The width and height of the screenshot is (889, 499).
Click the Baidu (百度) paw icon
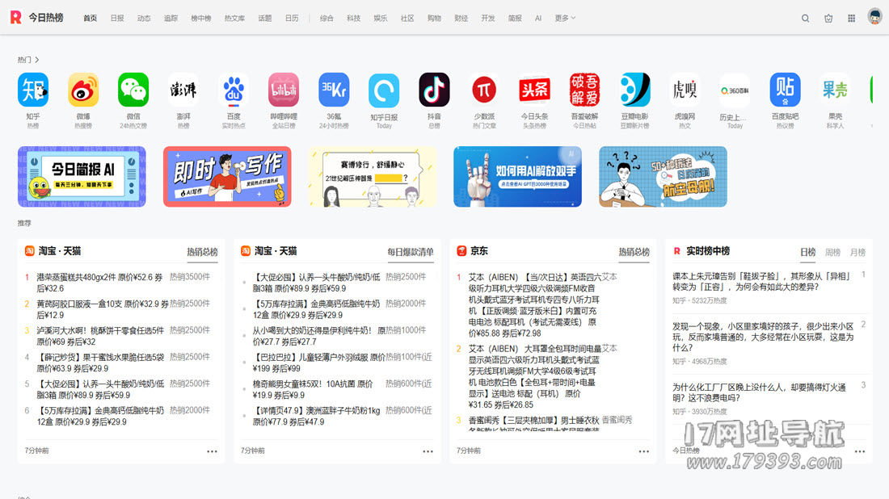[234, 90]
